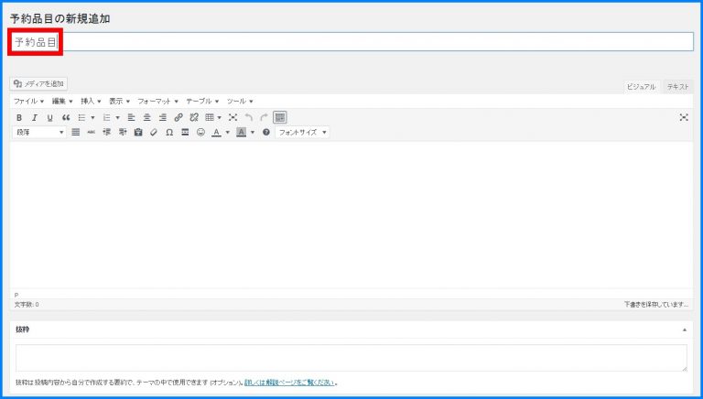The height and width of the screenshot is (399, 703).
Task: Toggle the toolbar kitchen sink button
Action: click(x=280, y=117)
